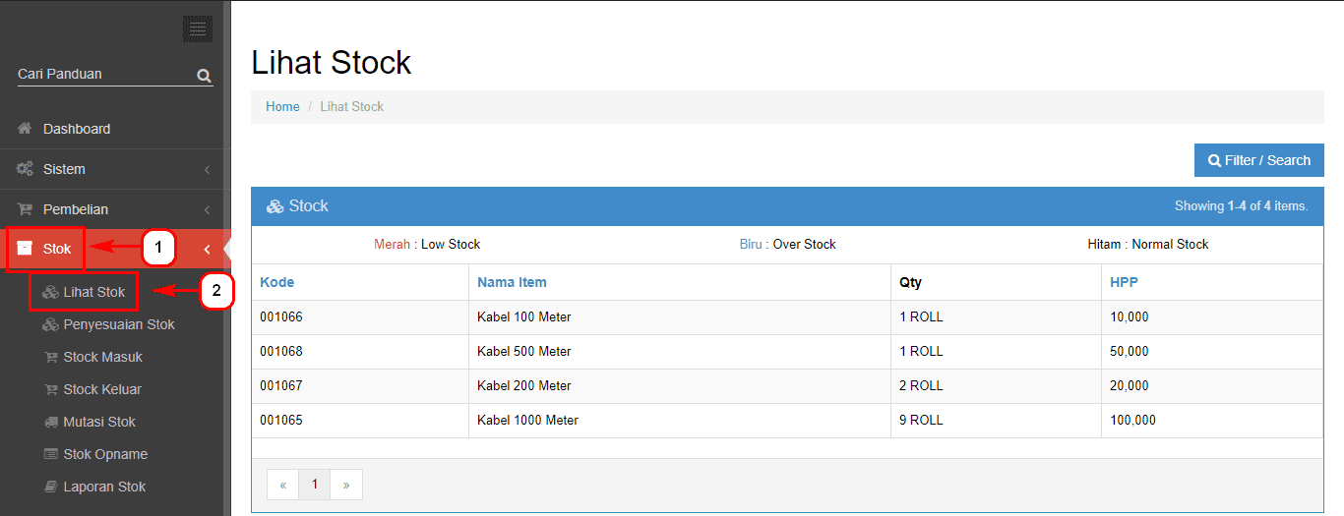
Task: Click the Sistem gears icon
Action: click(26, 169)
